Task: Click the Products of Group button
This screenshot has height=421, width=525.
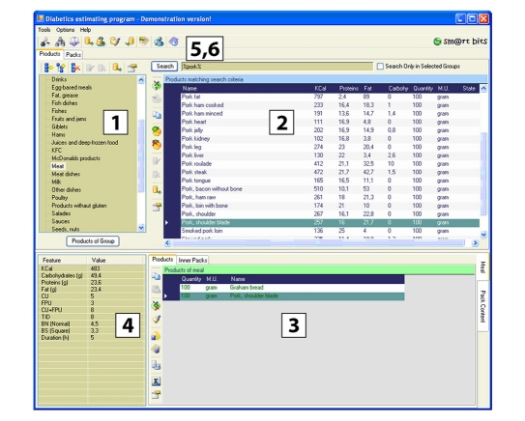Action: (x=93, y=241)
